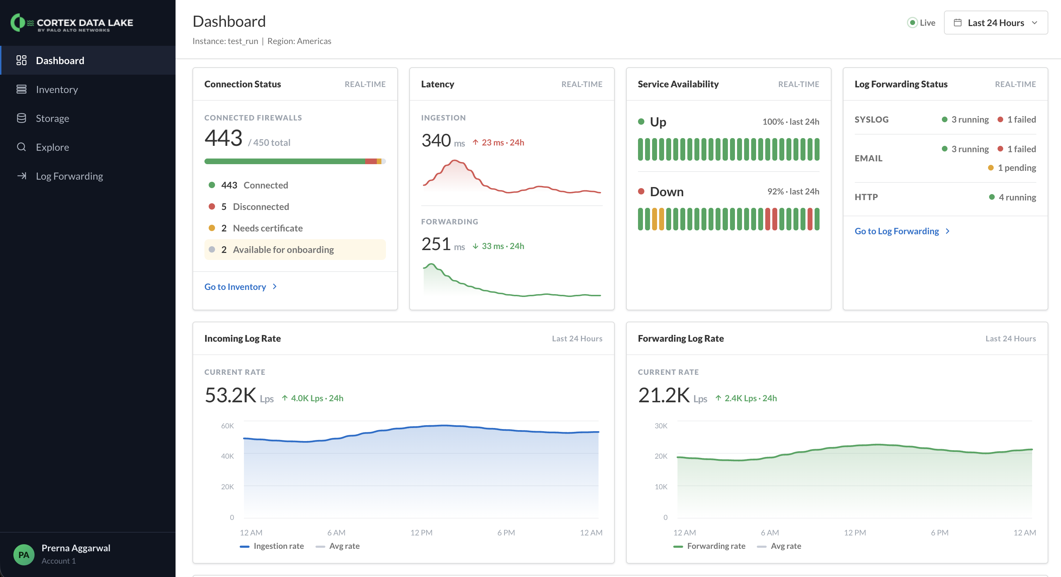Click the Explore magnifier icon in sidebar

pos(22,147)
